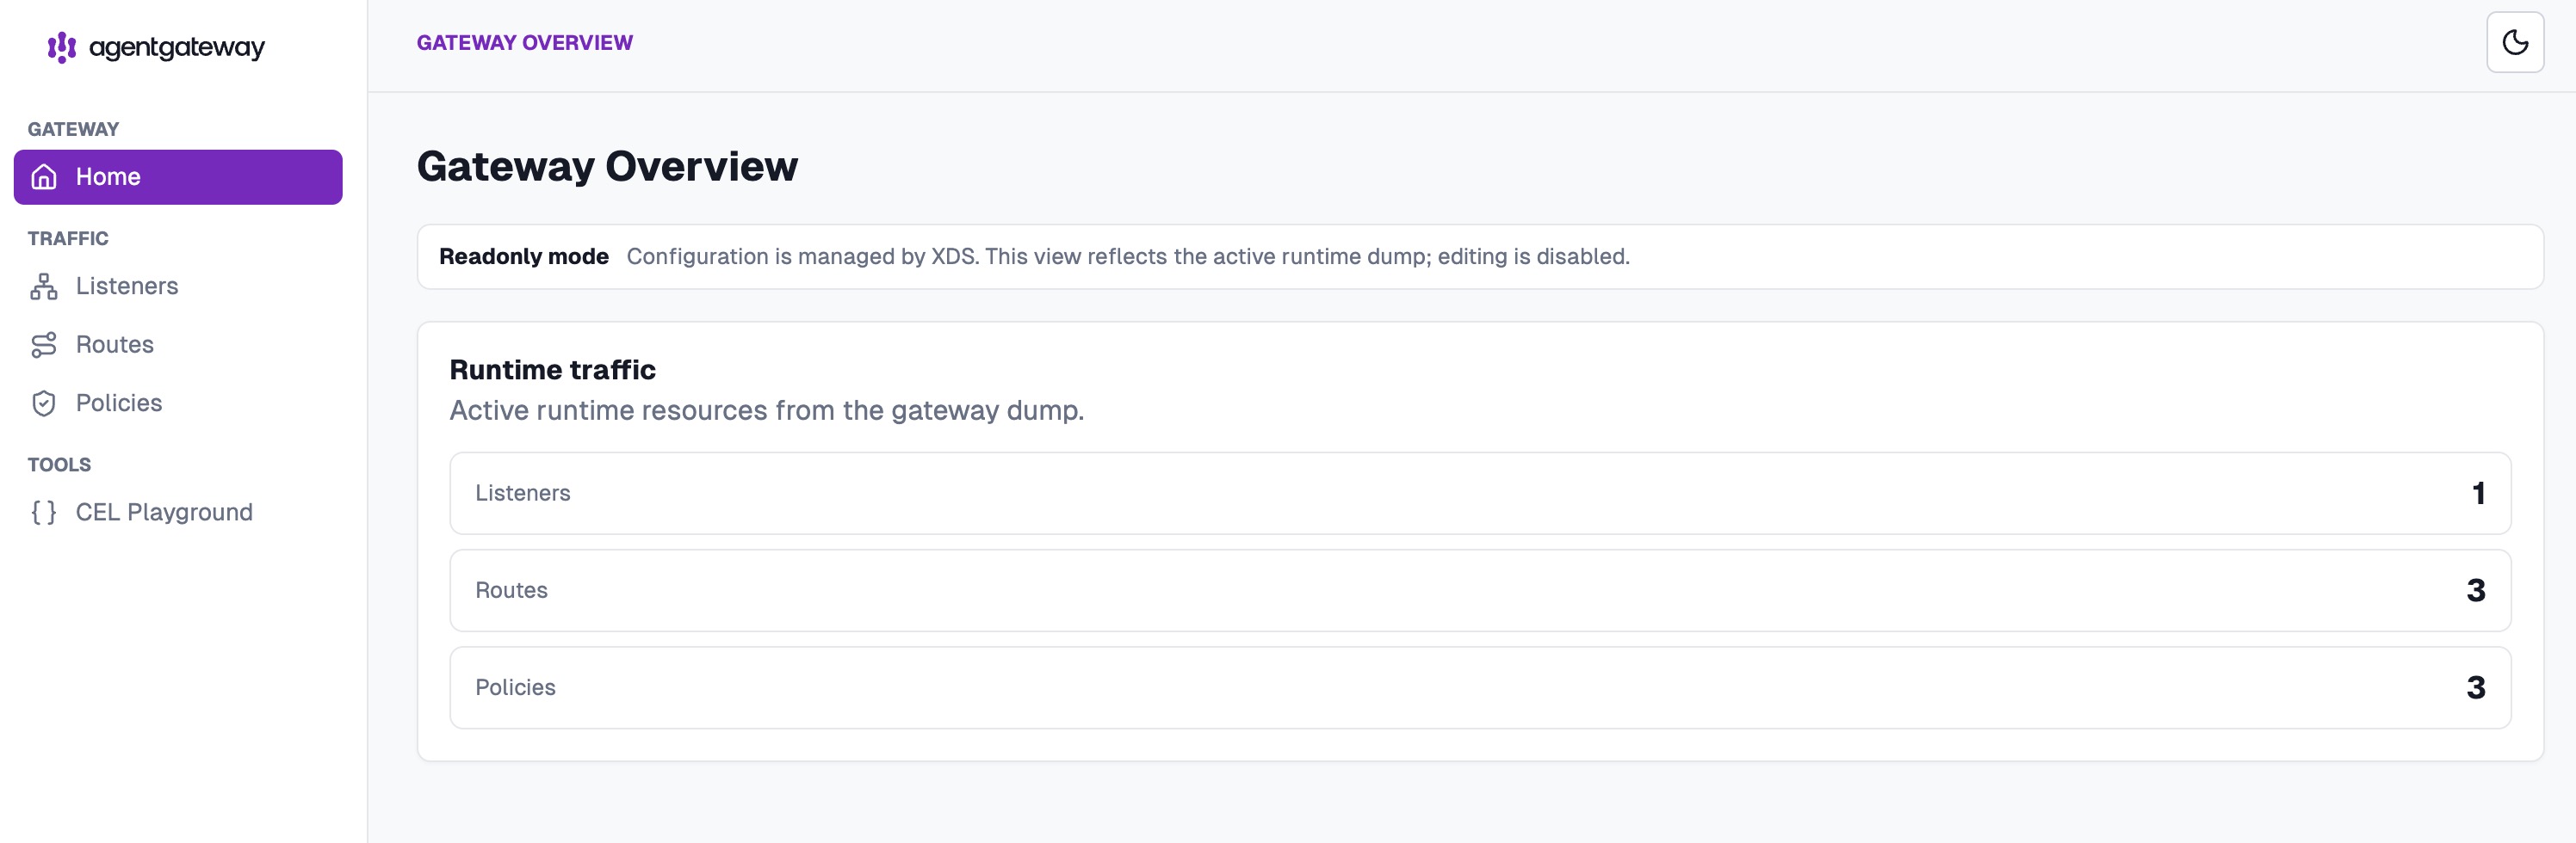Click 'Active runtime resources from the gateway dump.' text
2576x843 pixels.
(766, 410)
